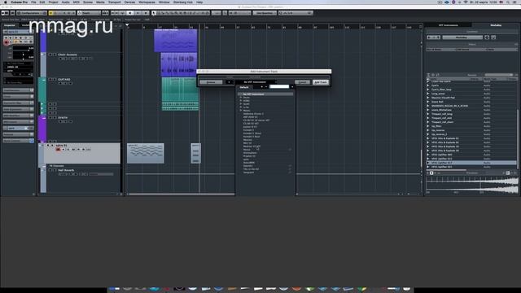The image size is (521, 293).
Task: Mute the SYNTH track
Action: pyautogui.click(x=50, y=118)
